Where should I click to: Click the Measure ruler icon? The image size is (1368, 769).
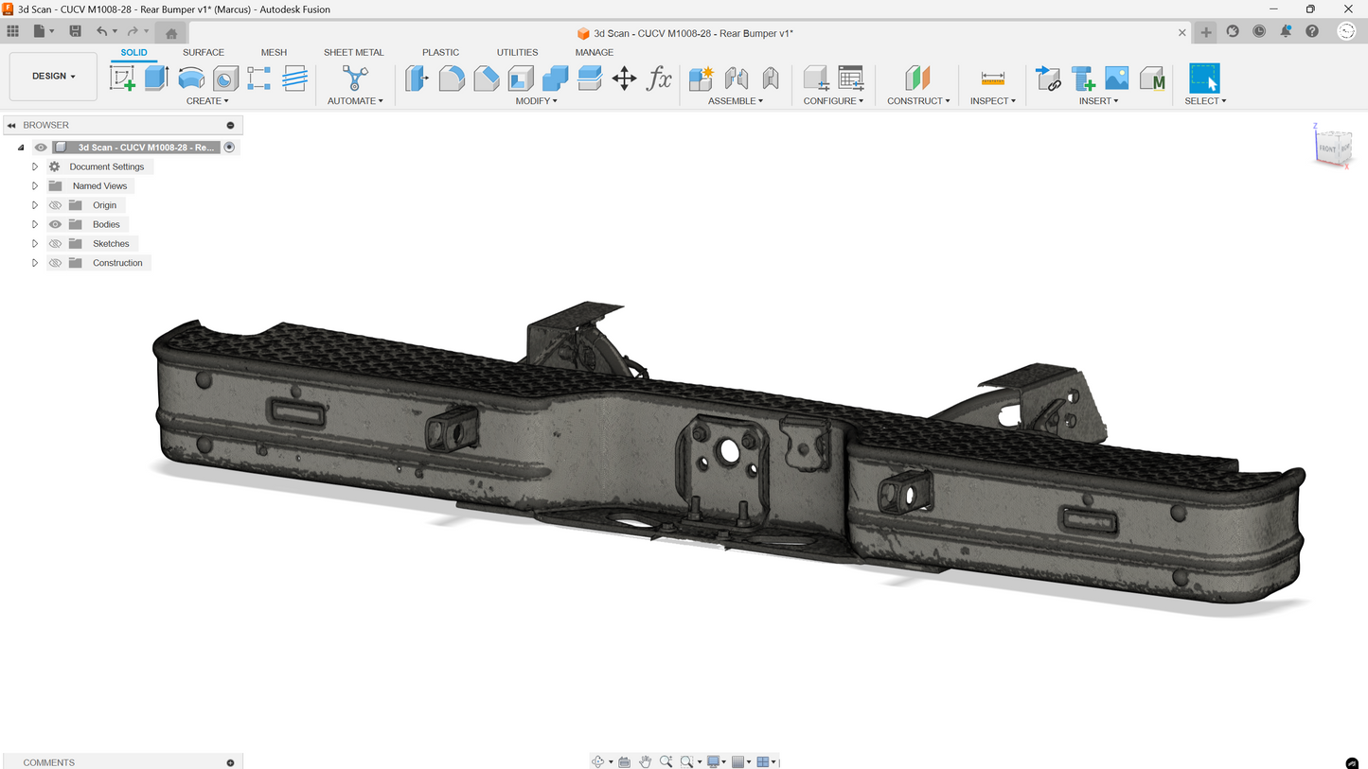992,79
